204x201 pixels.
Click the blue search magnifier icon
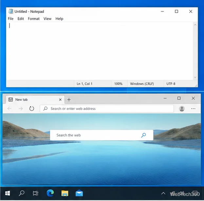[143, 135]
